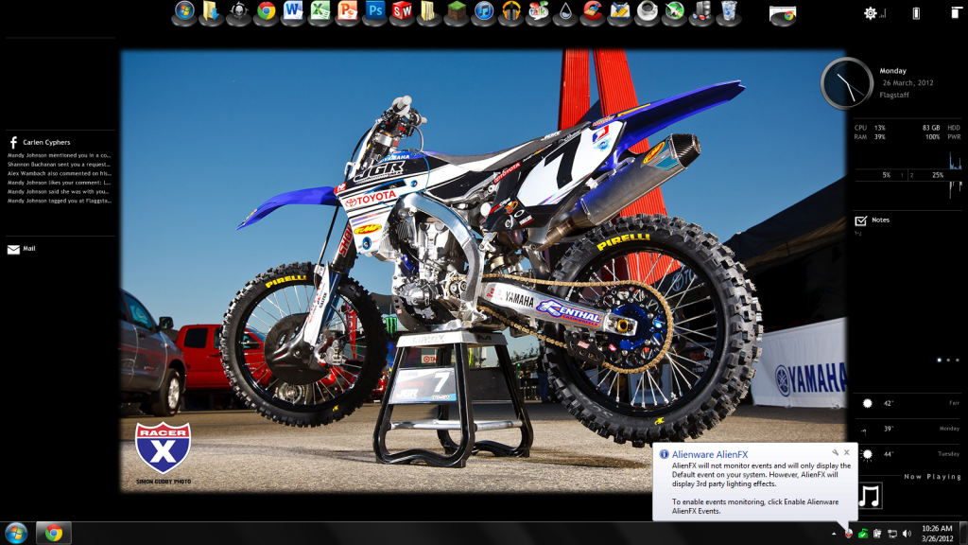Launch the Google Talk dock icon
The width and height of the screenshot is (968, 545).
click(538, 11)
